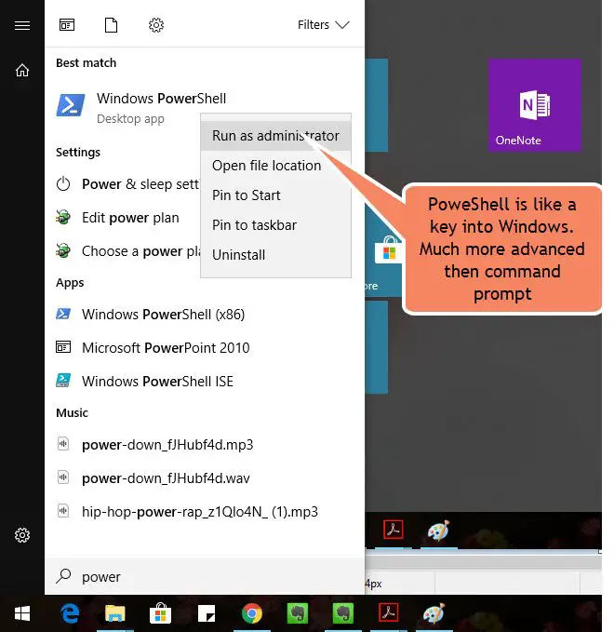Click the Home icon in the sidebar
The height and width of the screenshot is (632, 614).
[22, 70]
